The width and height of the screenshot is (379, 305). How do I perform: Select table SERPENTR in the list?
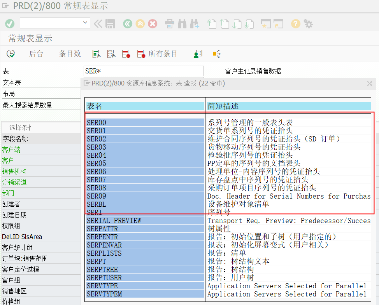pyautogui.click(x=145, y=237)
